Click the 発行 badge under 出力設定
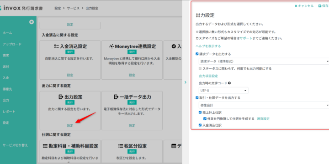 click(70, 102)
